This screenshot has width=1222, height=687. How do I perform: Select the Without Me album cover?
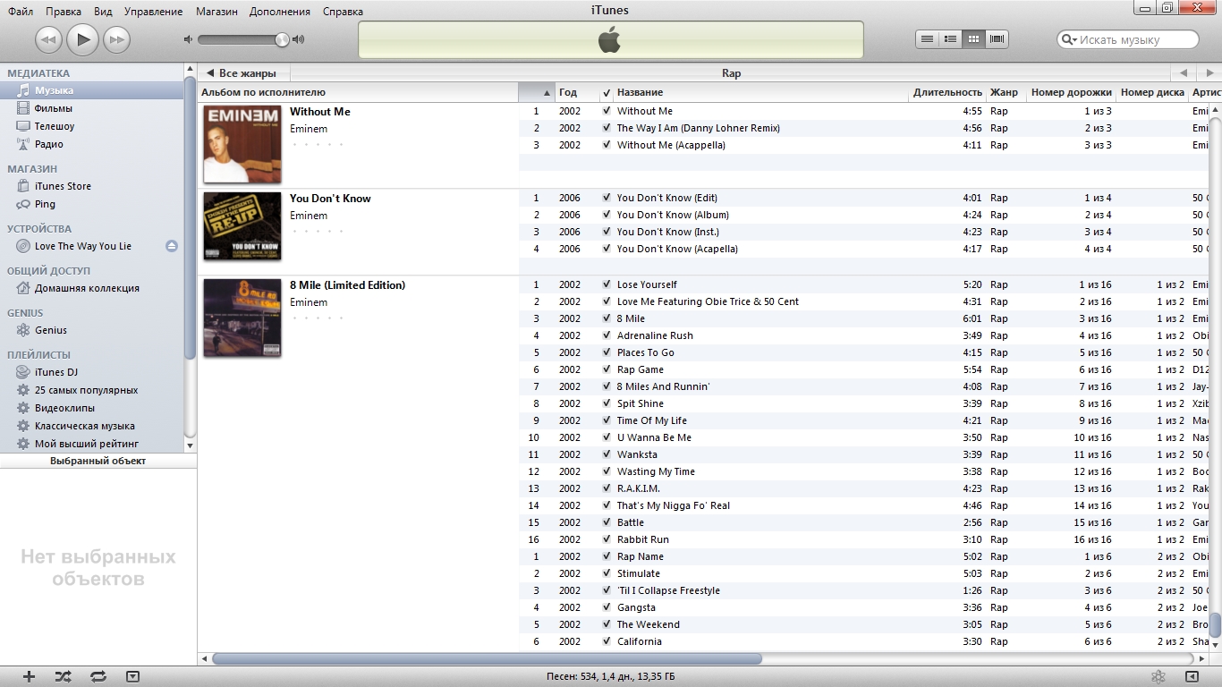[x=242, y=144]
